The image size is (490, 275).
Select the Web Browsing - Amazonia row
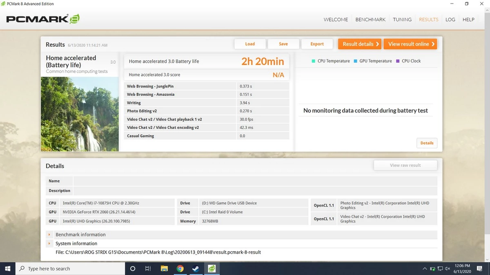coord(207,95)
